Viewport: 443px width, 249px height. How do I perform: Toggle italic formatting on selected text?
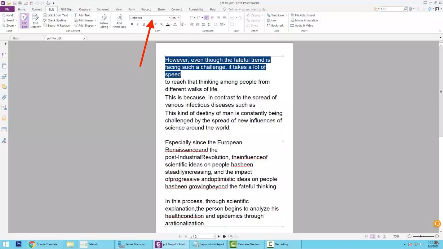tap(138, 24)
